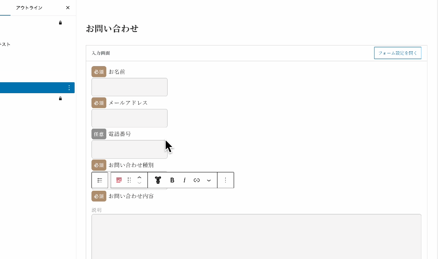Open the extra formatting options chevron
438x259 pixels.
coord(209,180)
